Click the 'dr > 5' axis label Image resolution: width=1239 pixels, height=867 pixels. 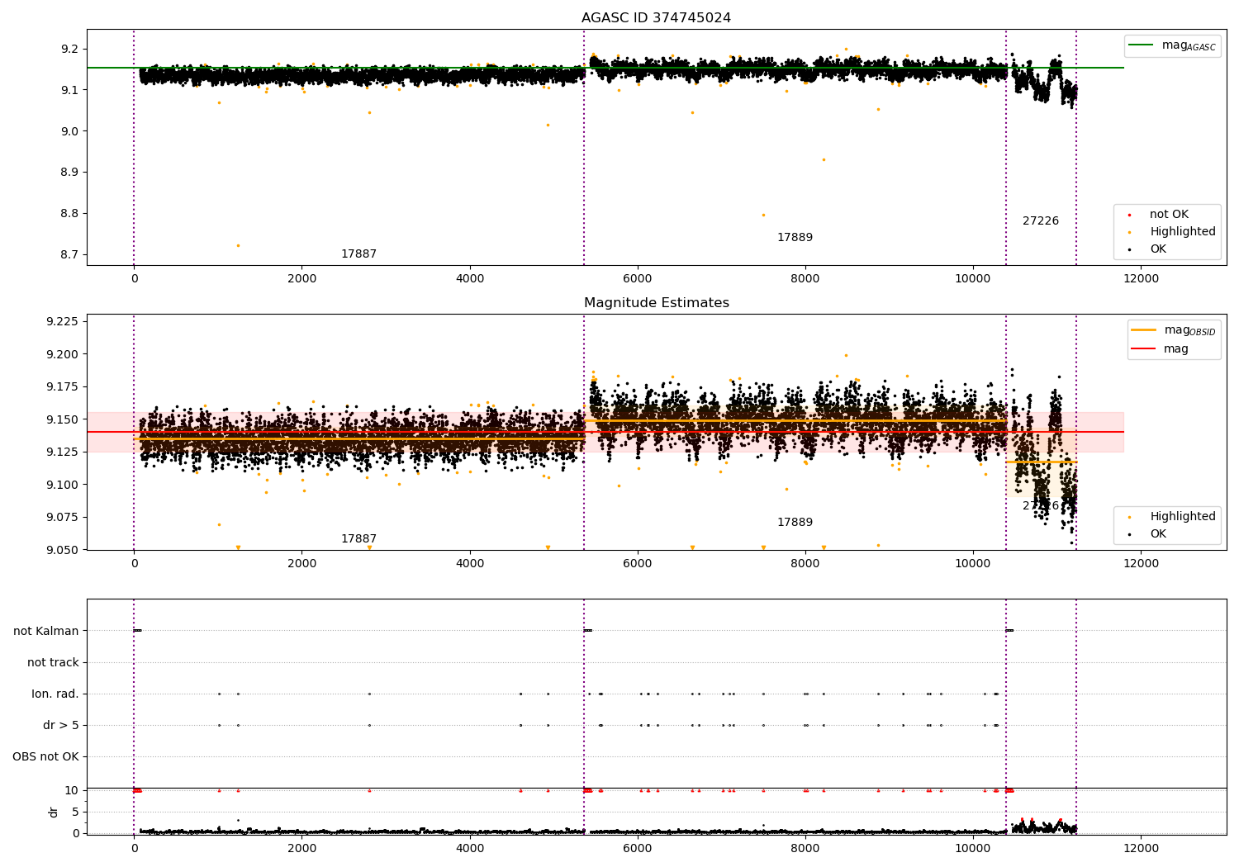(61, 726)
